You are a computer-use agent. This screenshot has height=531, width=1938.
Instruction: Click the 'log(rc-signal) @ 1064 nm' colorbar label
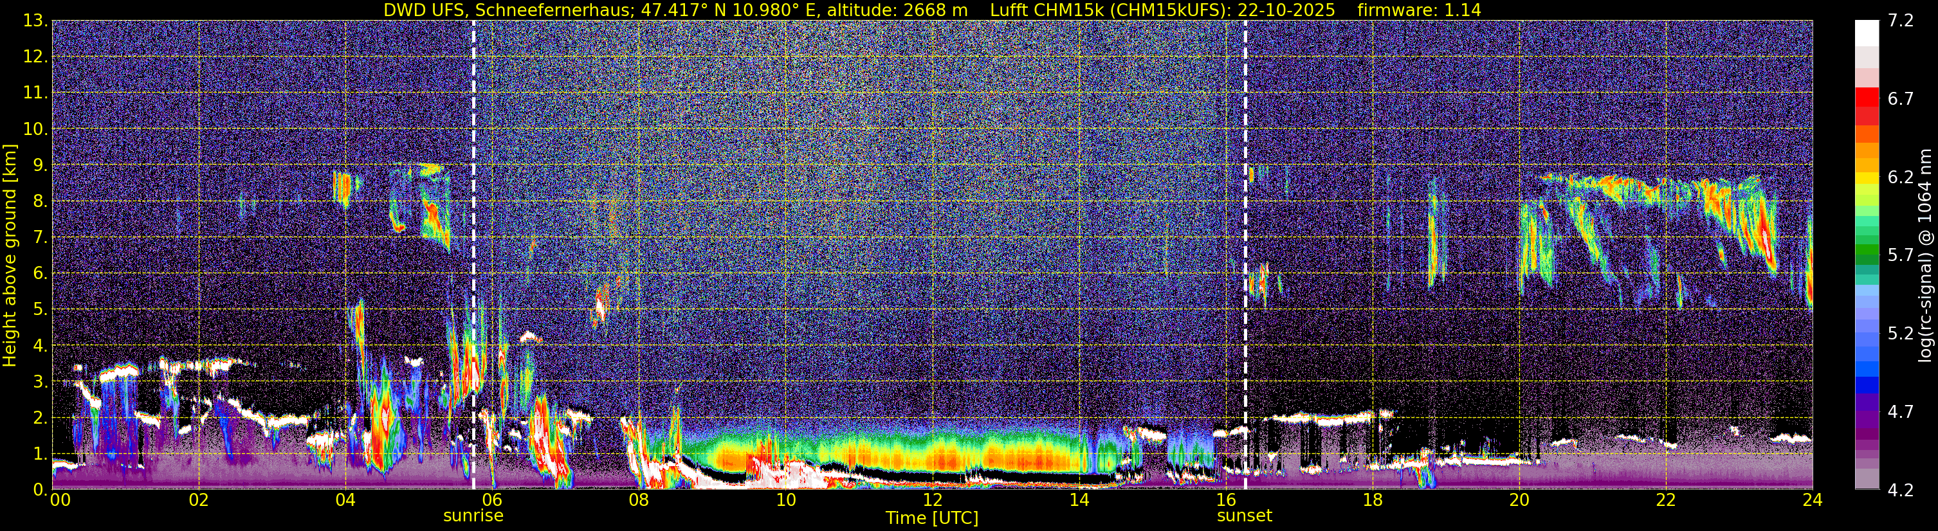coord(1924,255)
